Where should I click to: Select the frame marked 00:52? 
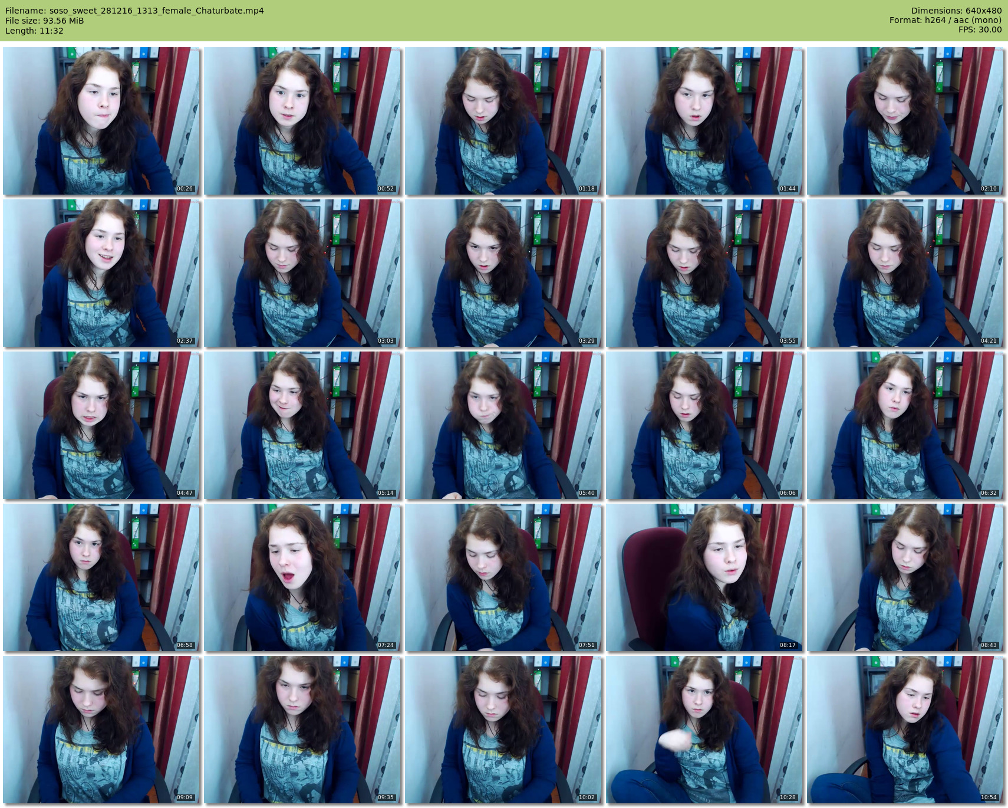[x=302, y=121]
